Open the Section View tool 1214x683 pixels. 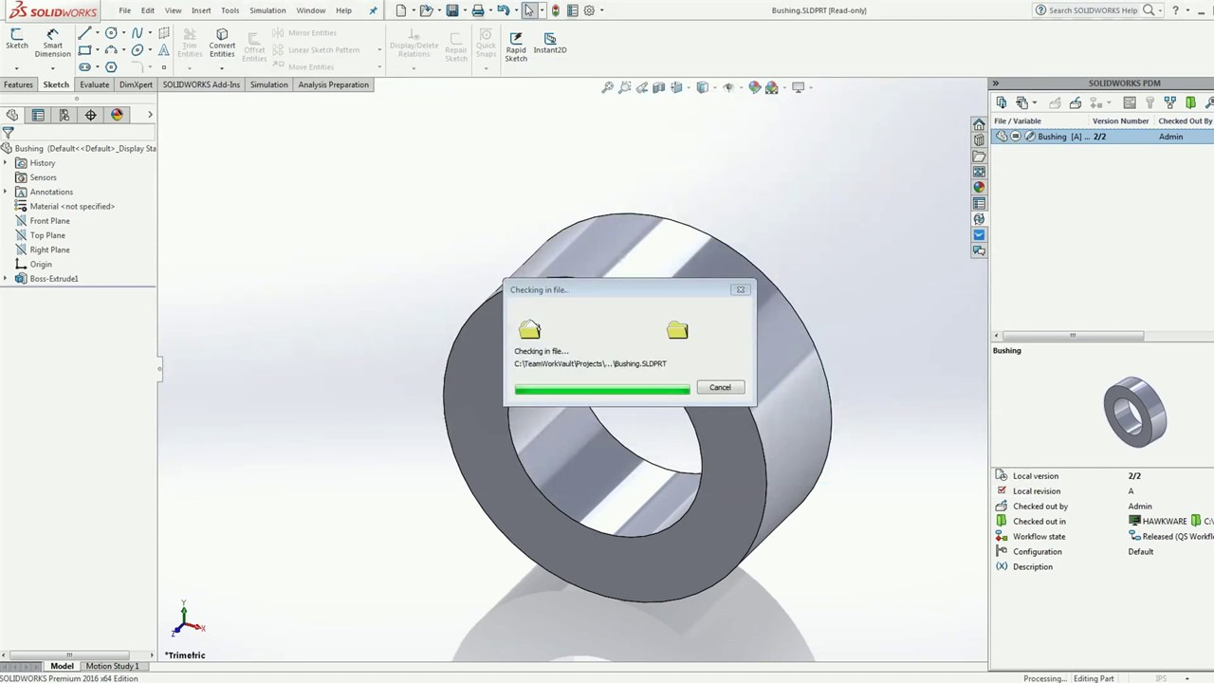(659, 87)
